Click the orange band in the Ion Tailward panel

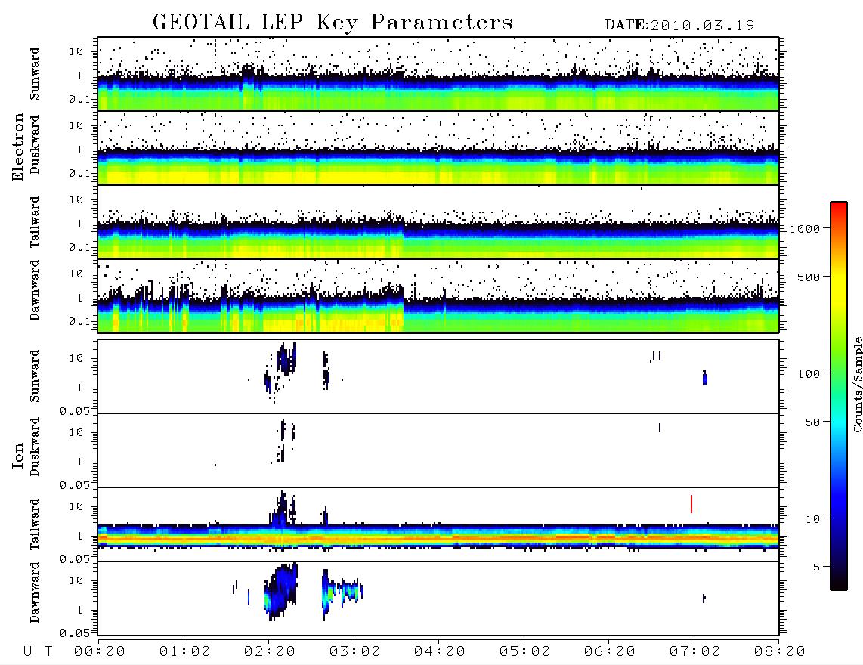[438, 537]
